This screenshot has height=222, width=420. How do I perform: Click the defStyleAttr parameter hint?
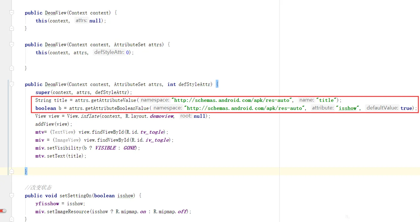point(109,52)
